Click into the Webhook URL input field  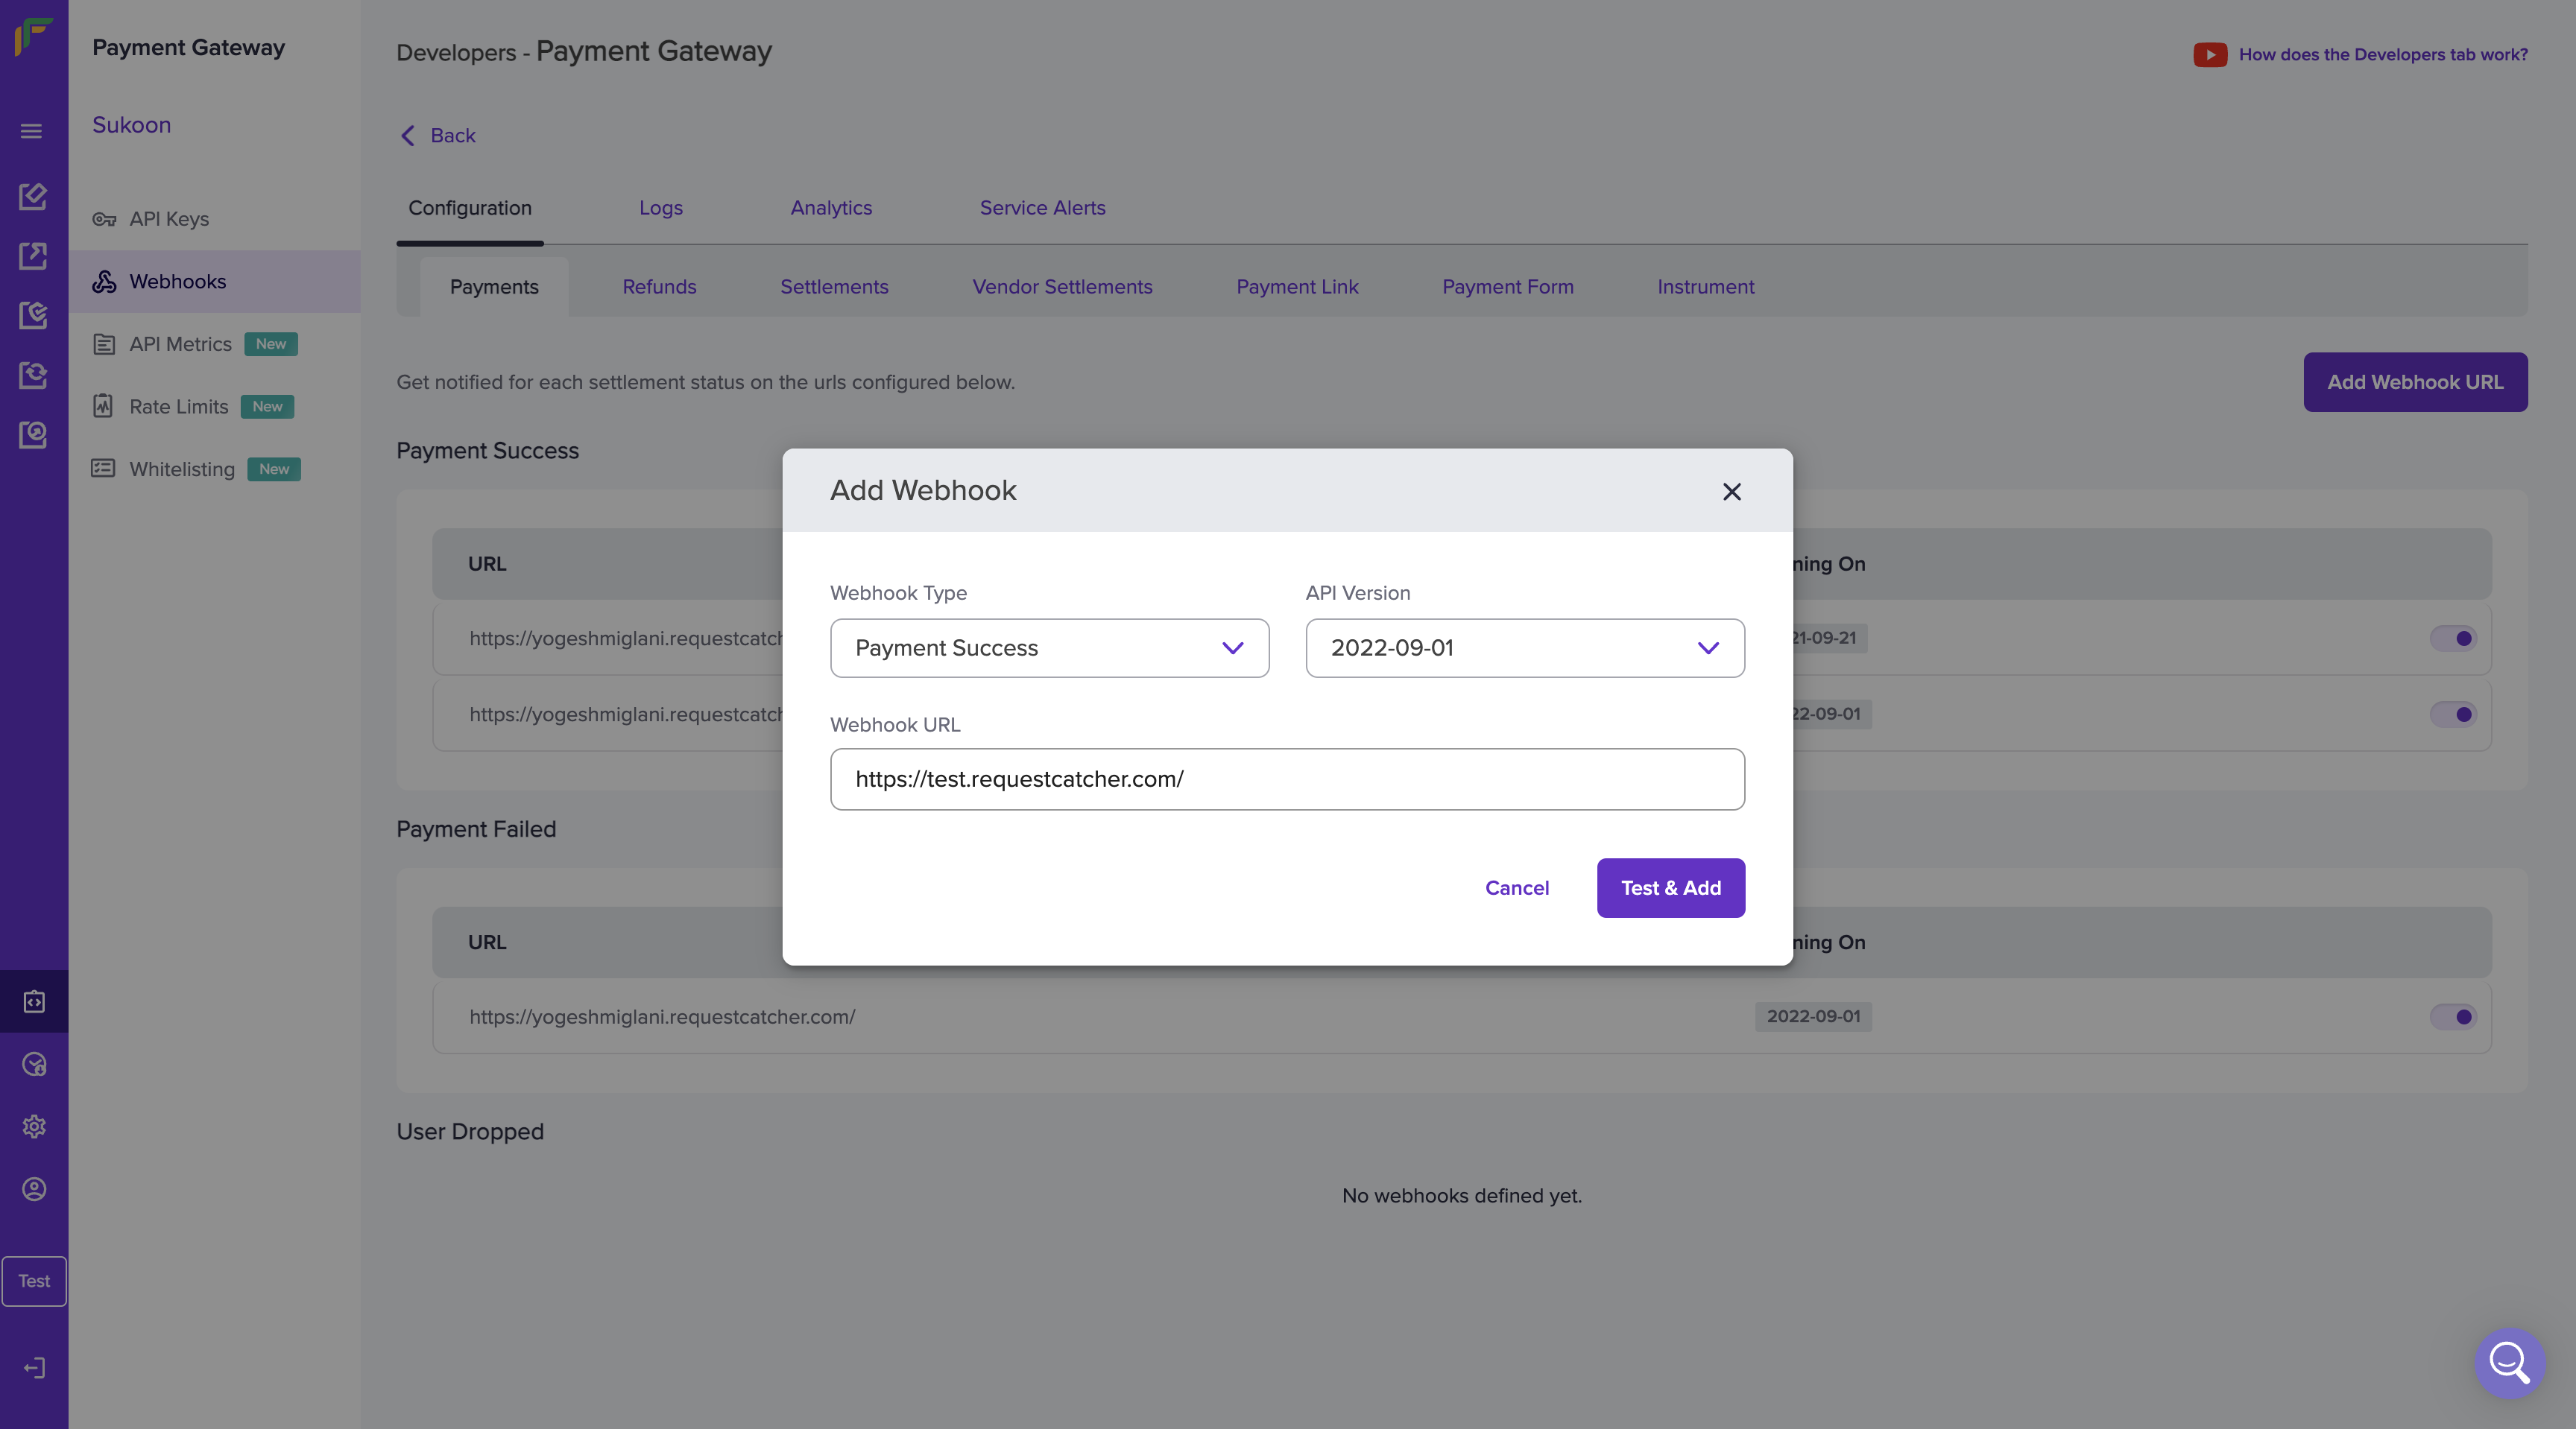click(x=1286, y=779)
